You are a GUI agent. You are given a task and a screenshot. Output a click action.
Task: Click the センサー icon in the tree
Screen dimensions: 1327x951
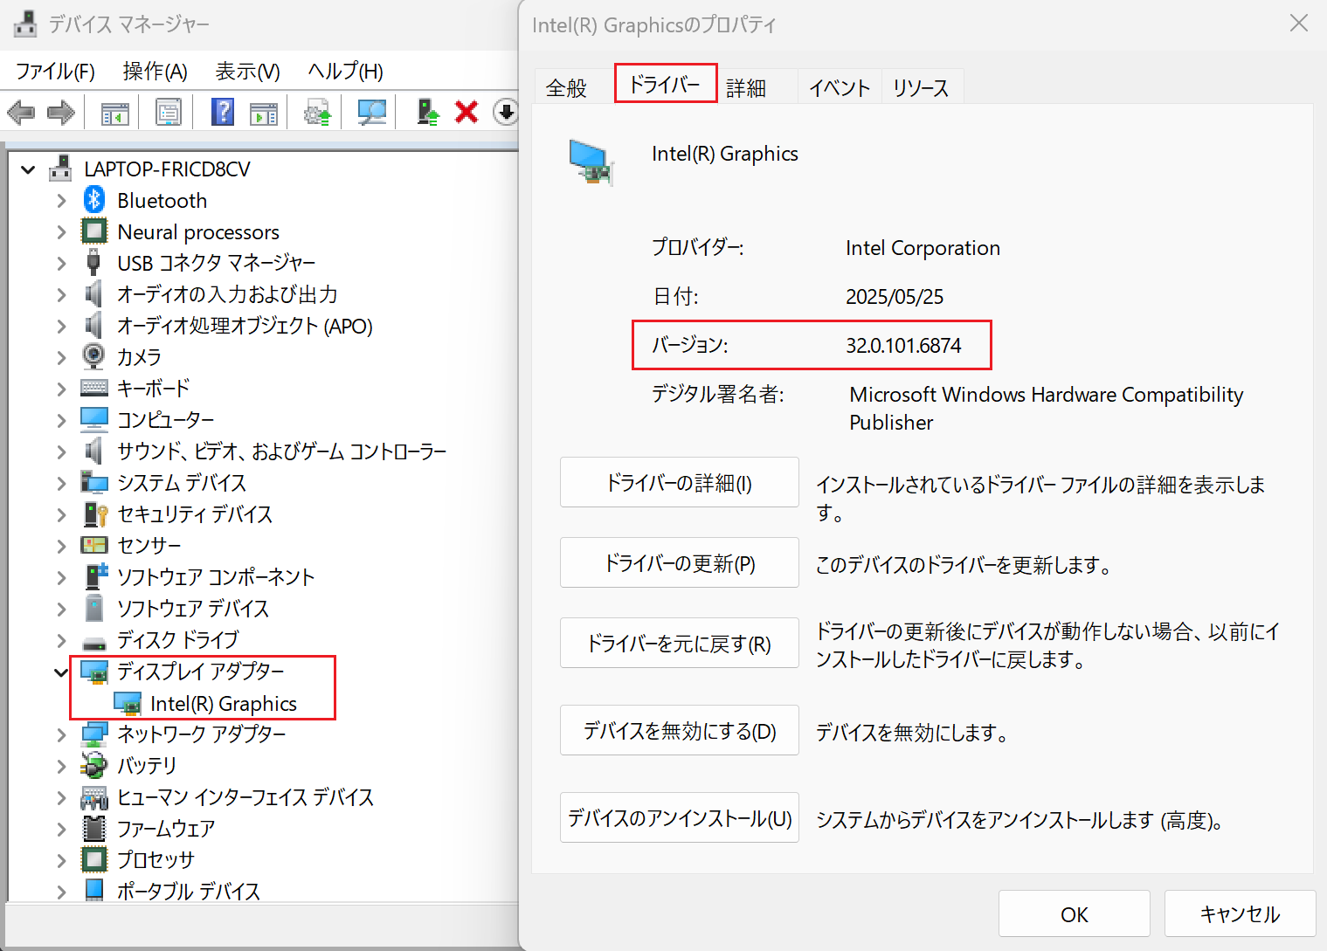click(x=93, y=545)
